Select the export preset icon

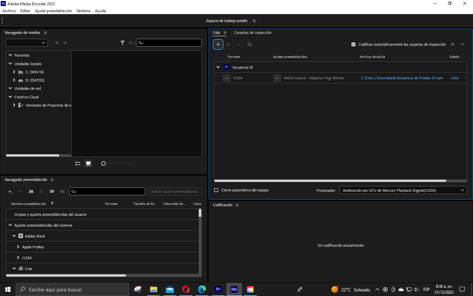(62, 191)
